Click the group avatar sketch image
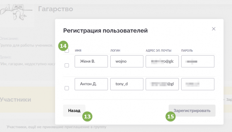Screen dimensions: 232x132 (16, 12)
